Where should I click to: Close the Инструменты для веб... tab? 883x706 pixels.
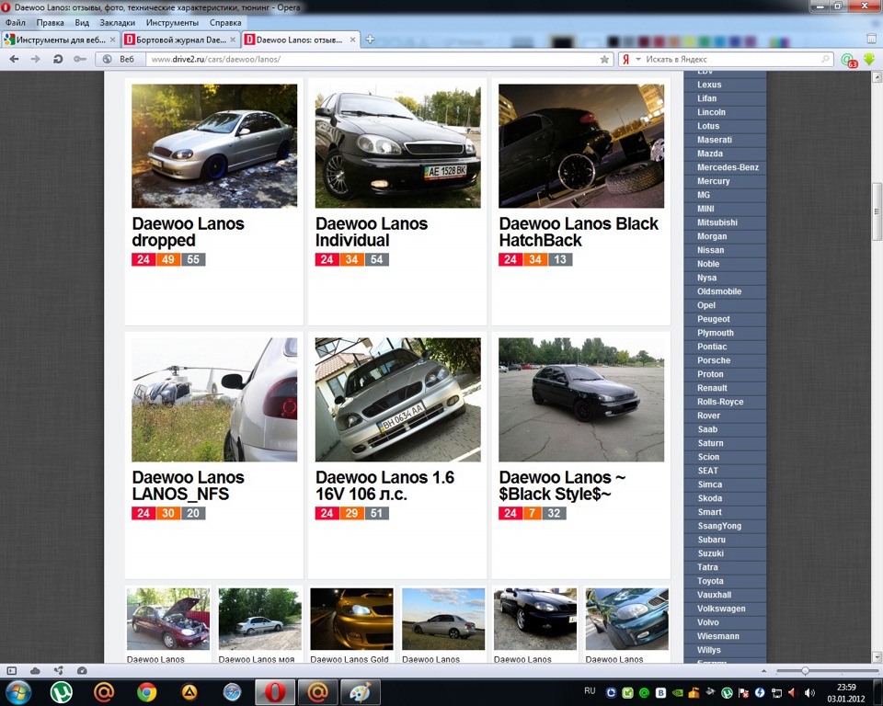click(x=112, y=40)
